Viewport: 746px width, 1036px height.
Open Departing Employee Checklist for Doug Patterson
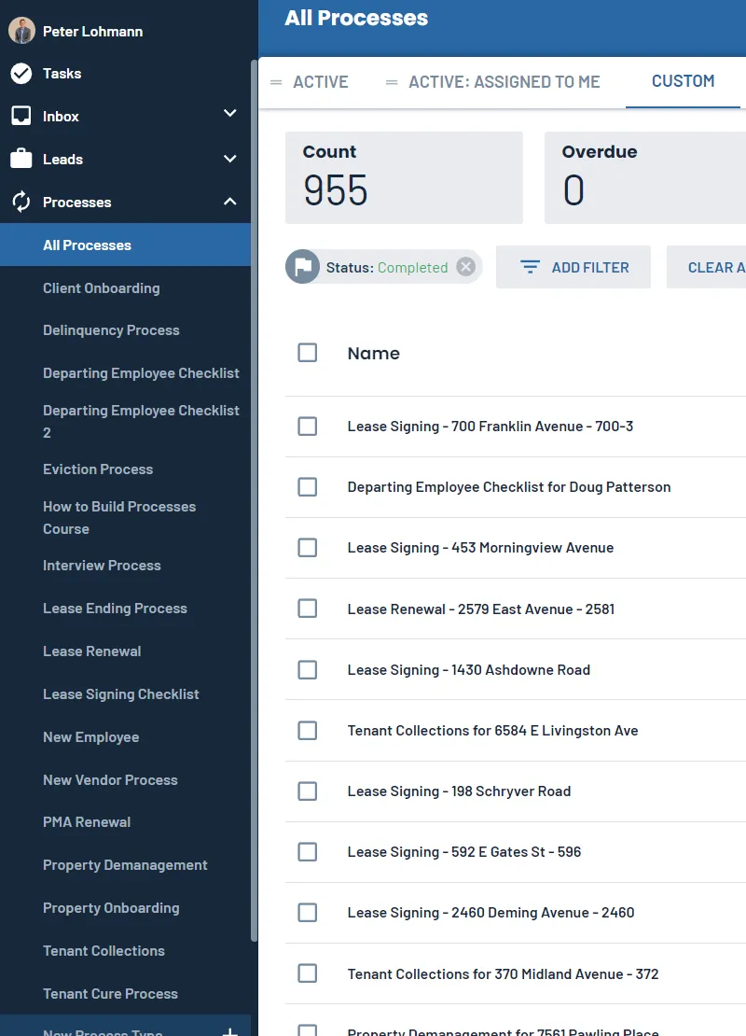(x=509, y=487)
